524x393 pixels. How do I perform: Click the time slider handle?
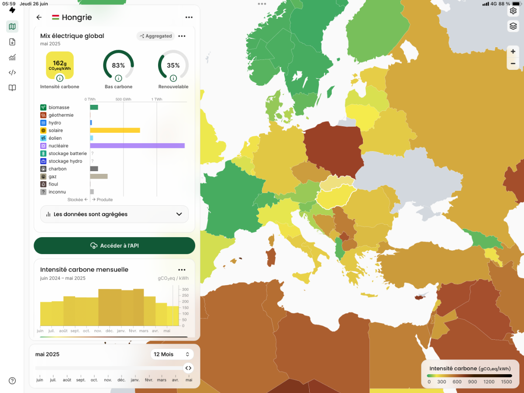188,368
